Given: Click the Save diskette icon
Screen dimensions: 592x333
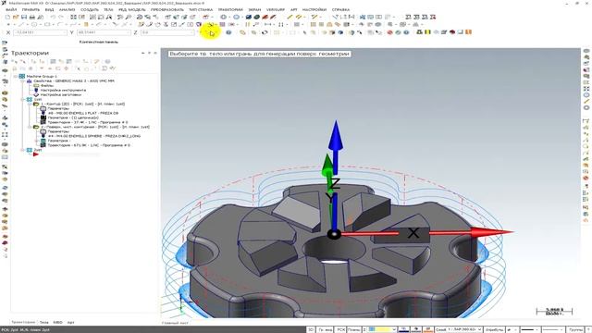Looking at the screenshot, I should [24, 17].
